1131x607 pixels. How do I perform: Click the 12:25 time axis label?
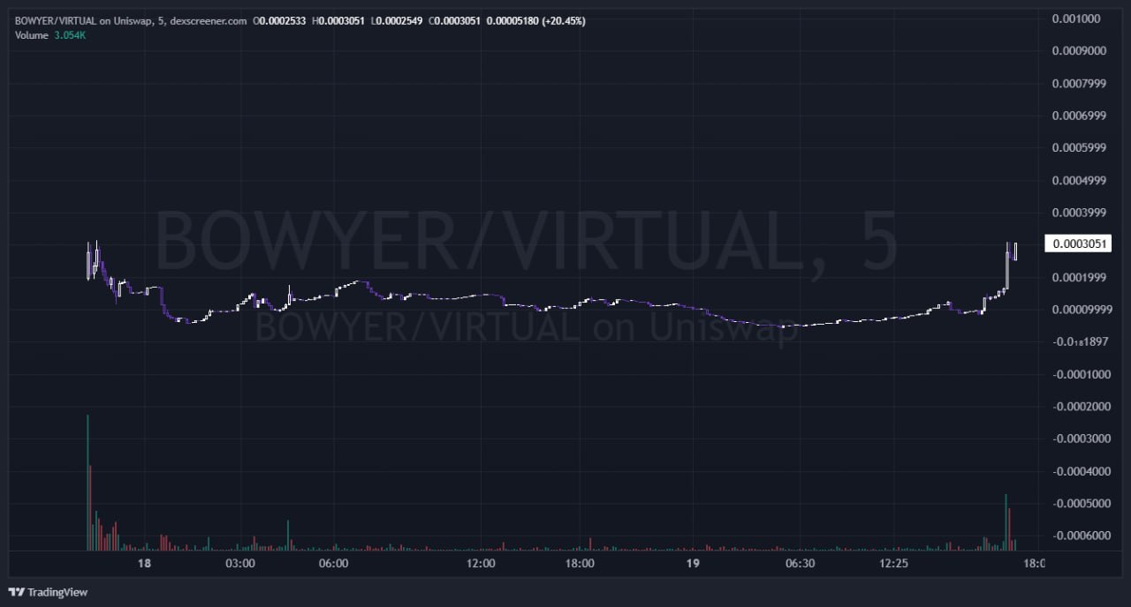(894, 563)
